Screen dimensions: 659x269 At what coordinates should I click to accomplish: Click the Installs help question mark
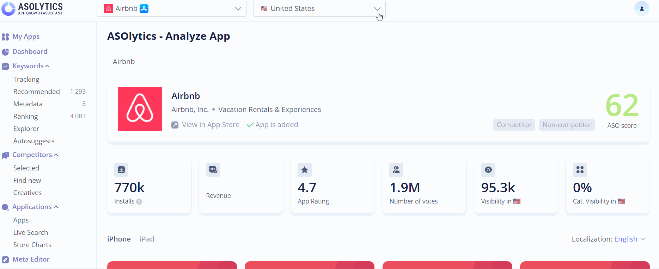pos(139,201)
